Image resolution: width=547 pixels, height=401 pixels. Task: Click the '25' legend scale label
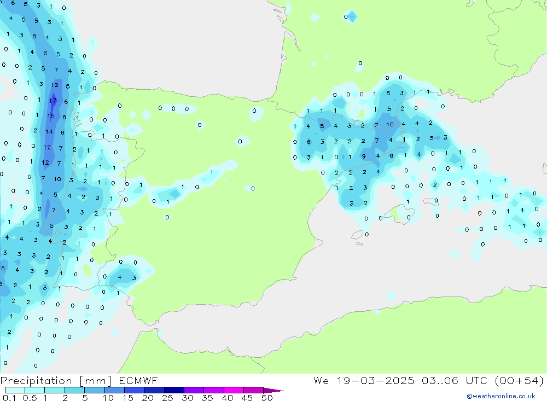coord(167,398)
